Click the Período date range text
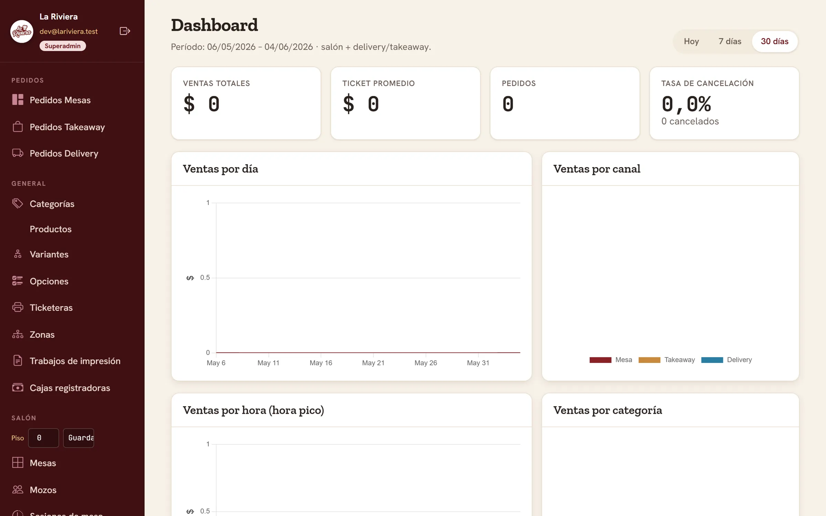Image resolution: width=826 pixels, height=516 pixels. [x=301, y=47]
